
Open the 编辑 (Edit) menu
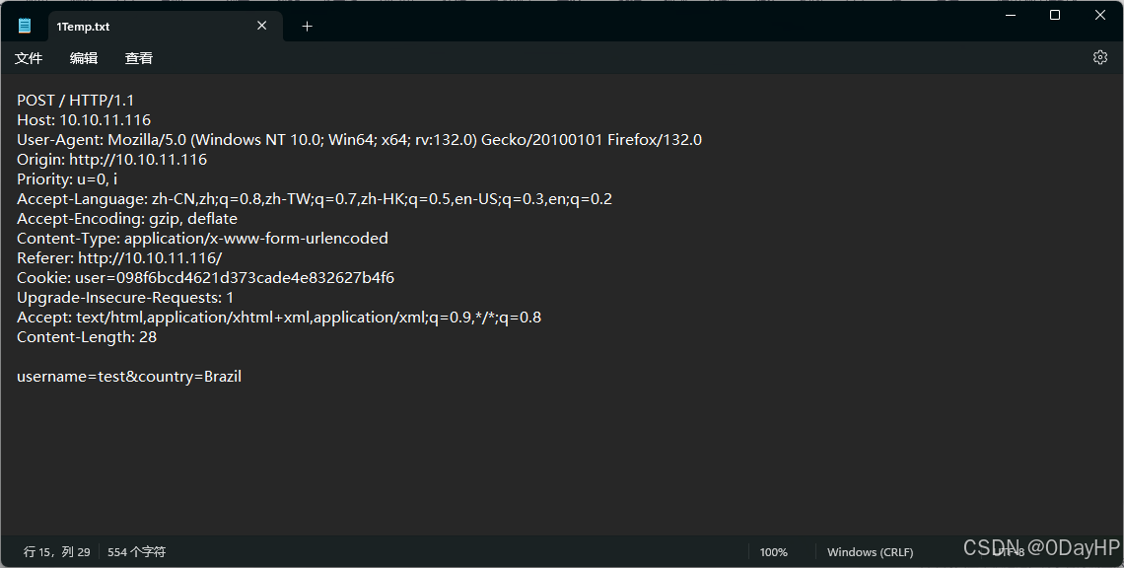[x=84, y=58]
